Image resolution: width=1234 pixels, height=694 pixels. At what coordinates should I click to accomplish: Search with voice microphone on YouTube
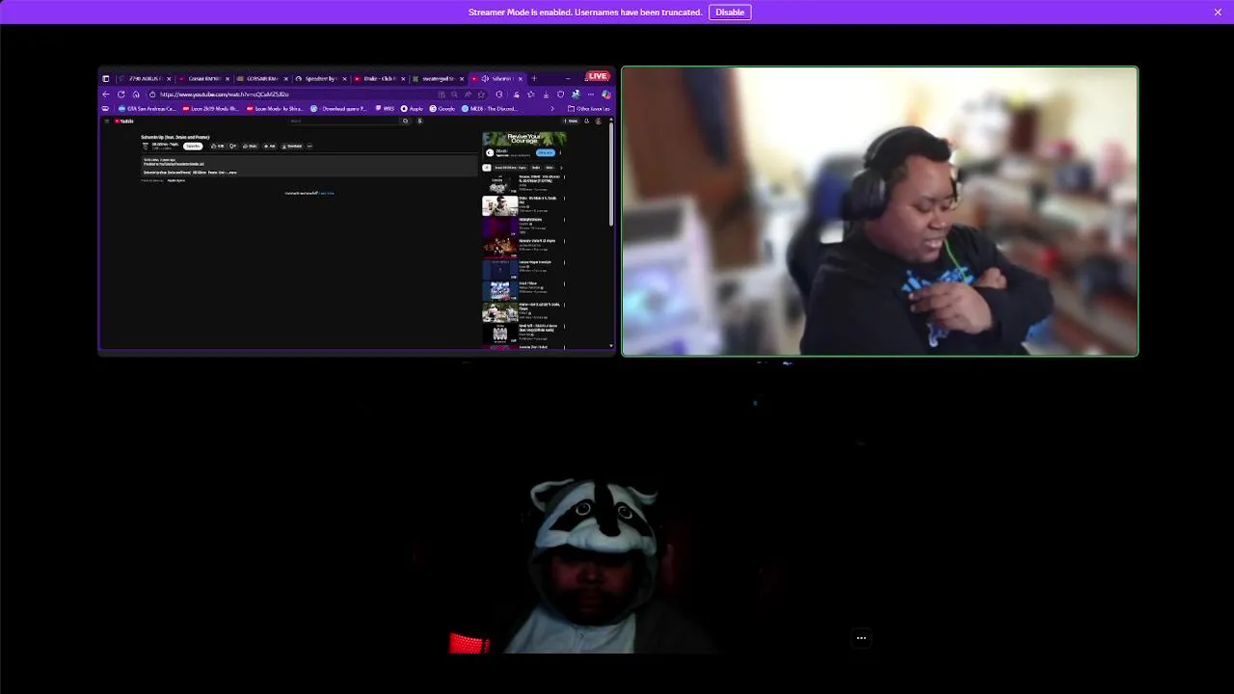(419, 121)
